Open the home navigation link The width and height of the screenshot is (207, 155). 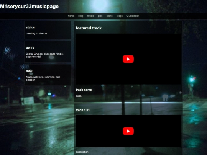71,16
